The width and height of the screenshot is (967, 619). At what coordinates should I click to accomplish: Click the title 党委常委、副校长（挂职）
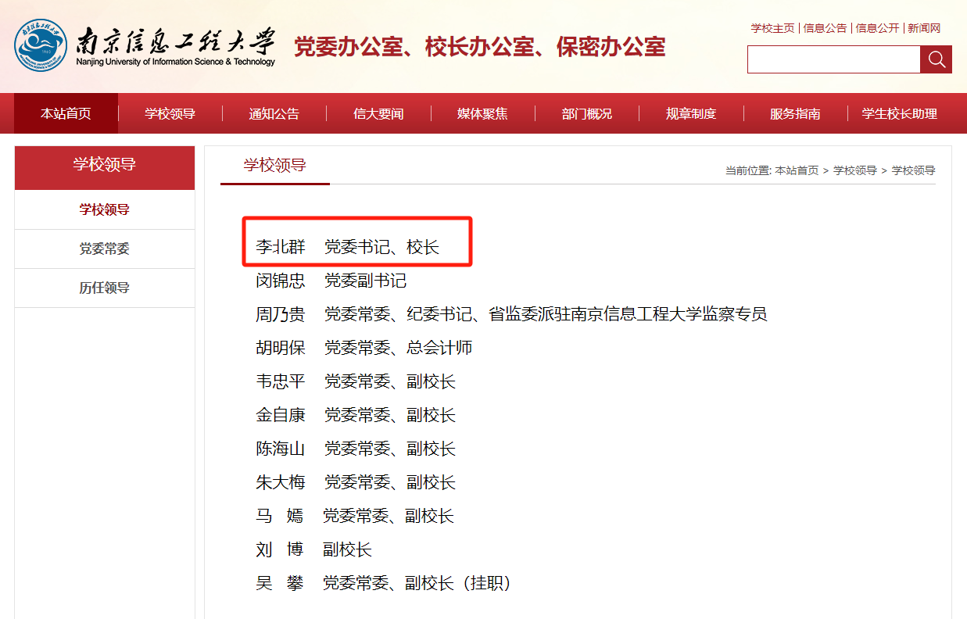pyautogui.click(x=417, y=583)
